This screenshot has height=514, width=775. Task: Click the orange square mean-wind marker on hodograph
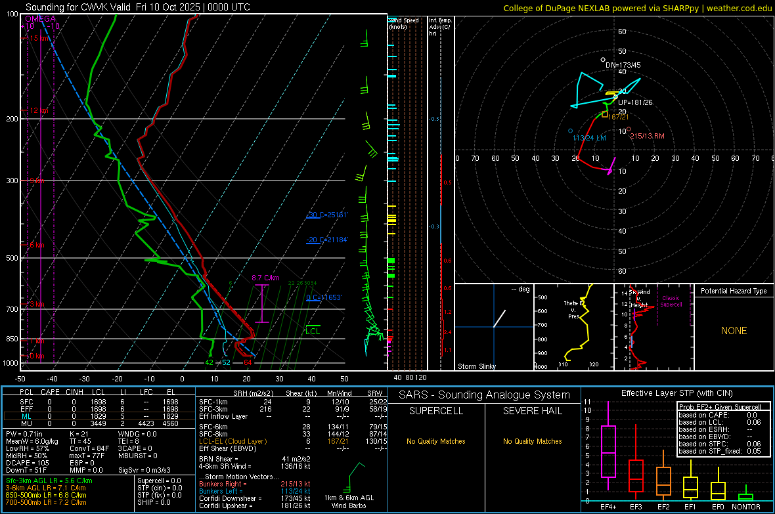[x=604, y=114]
